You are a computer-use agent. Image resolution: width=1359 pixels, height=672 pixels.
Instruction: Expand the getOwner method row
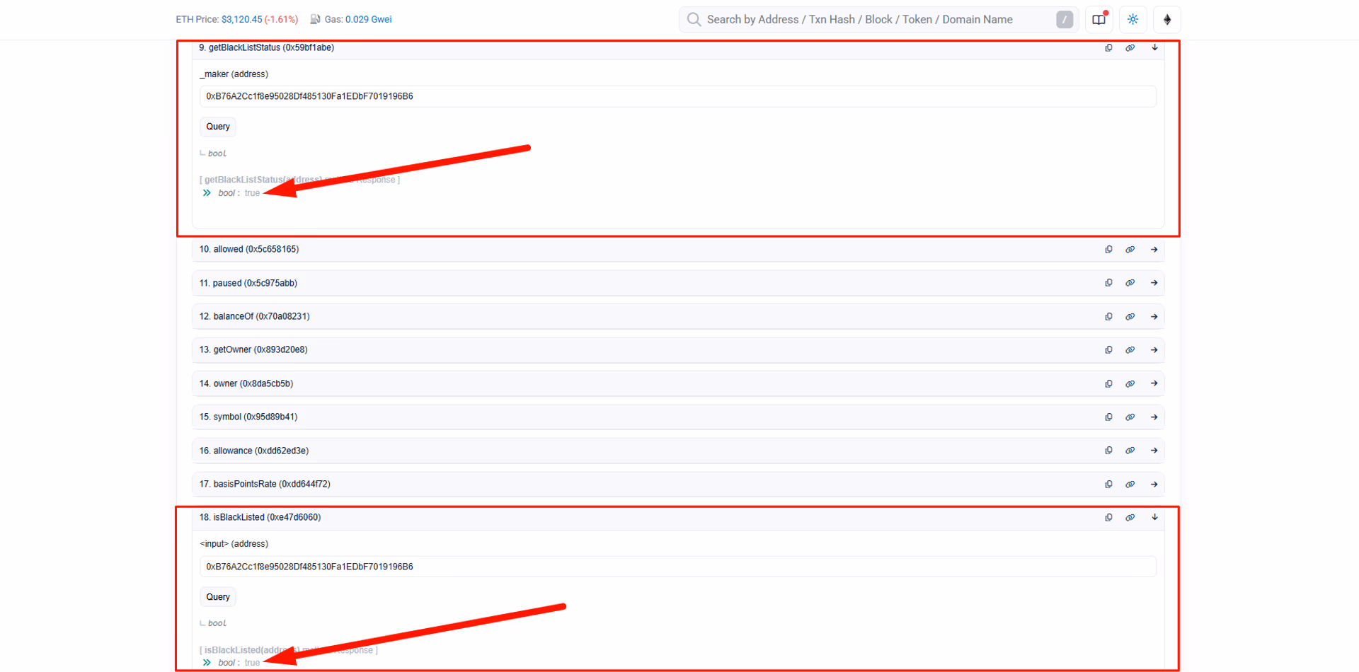1154,350
